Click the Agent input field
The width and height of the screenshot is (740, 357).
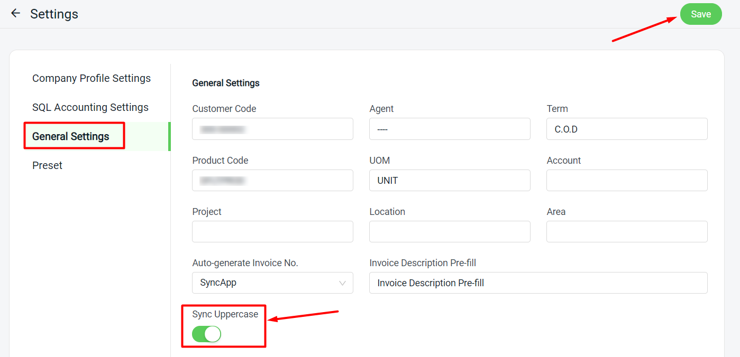[x=450, y=129]
